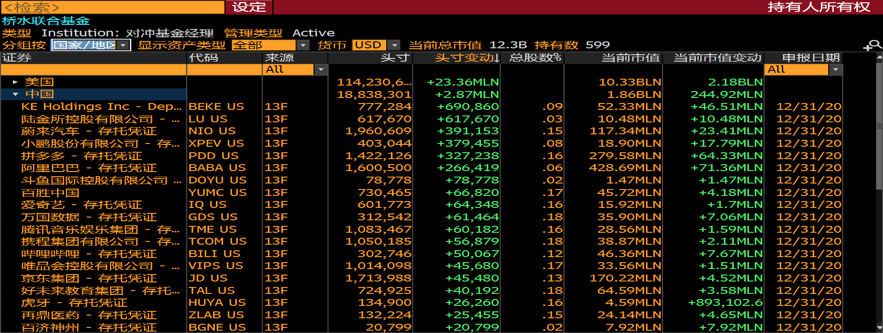Click the 证券 column header
Screen dimensions: 883x333
[x=93, y=57]
